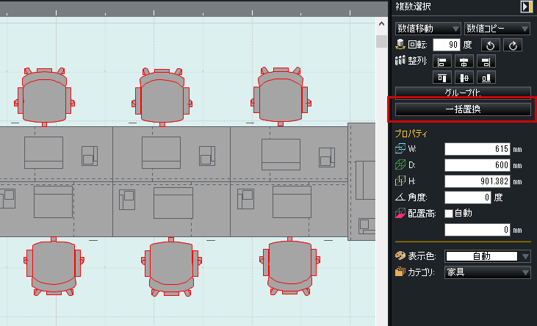Click the 回転 degree input field
Screen dimensions: 537x326
(x=446, y=45)
